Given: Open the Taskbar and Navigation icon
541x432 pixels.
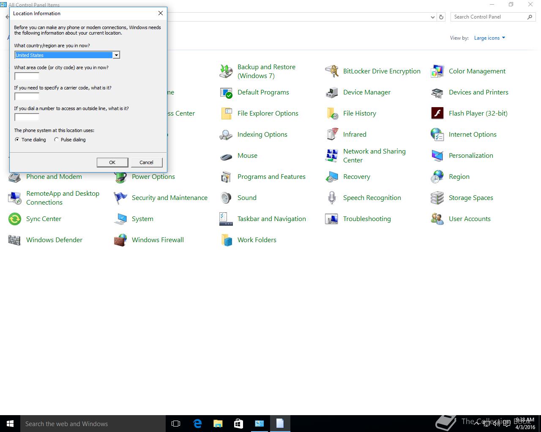Looking at the screenshot, I should pyautogui.click(x=226, y=219).
